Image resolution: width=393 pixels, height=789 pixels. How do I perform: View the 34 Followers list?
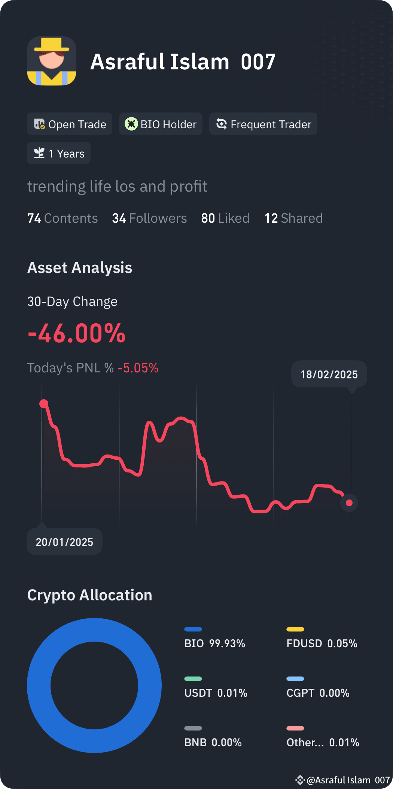pos(149,218)
